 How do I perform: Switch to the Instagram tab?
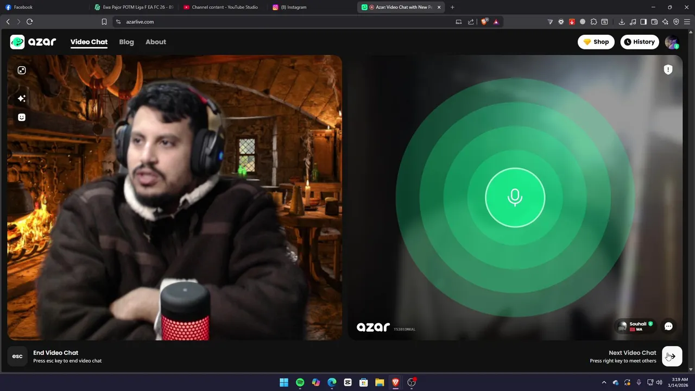(x=311, y=7)
